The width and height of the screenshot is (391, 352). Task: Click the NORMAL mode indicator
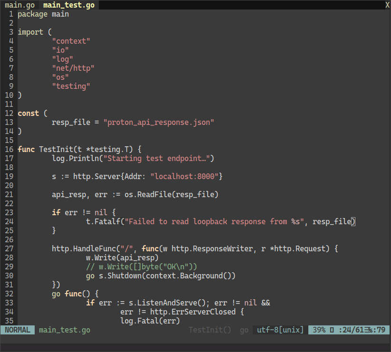pyautogui.click(x=18, y=330)
